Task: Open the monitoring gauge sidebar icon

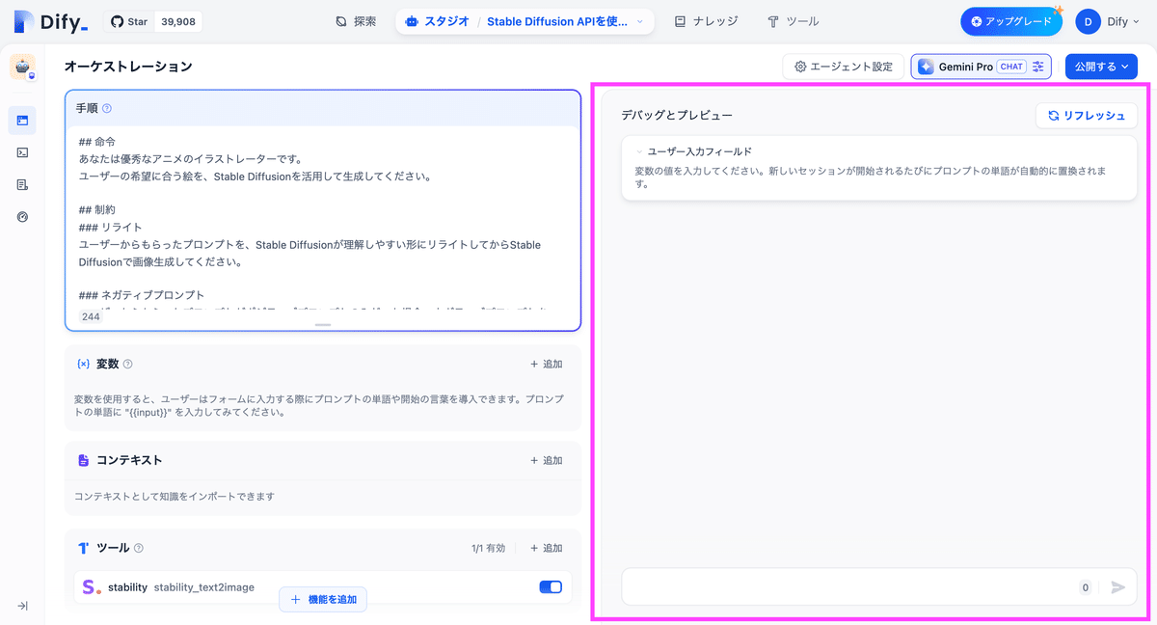Action: coord(22,217)
